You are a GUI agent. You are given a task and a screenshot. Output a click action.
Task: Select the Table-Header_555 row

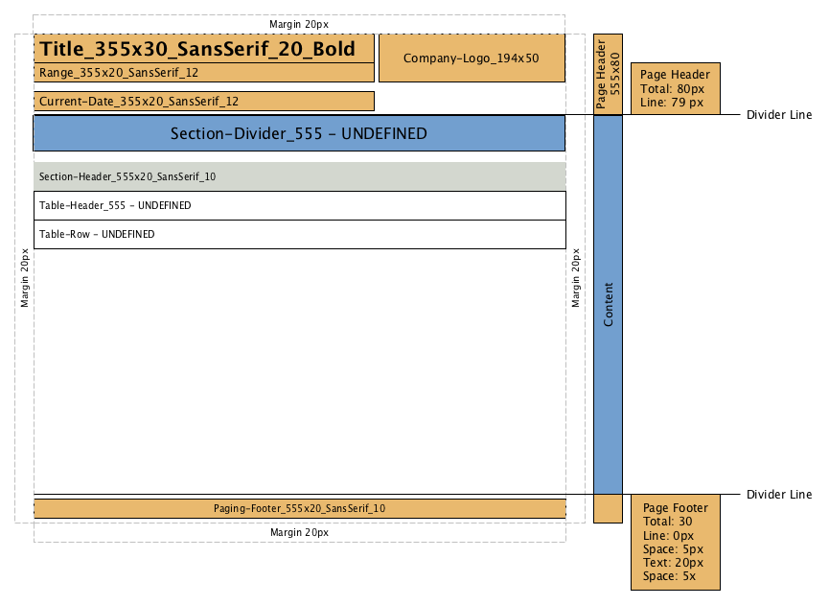(299, 205)
